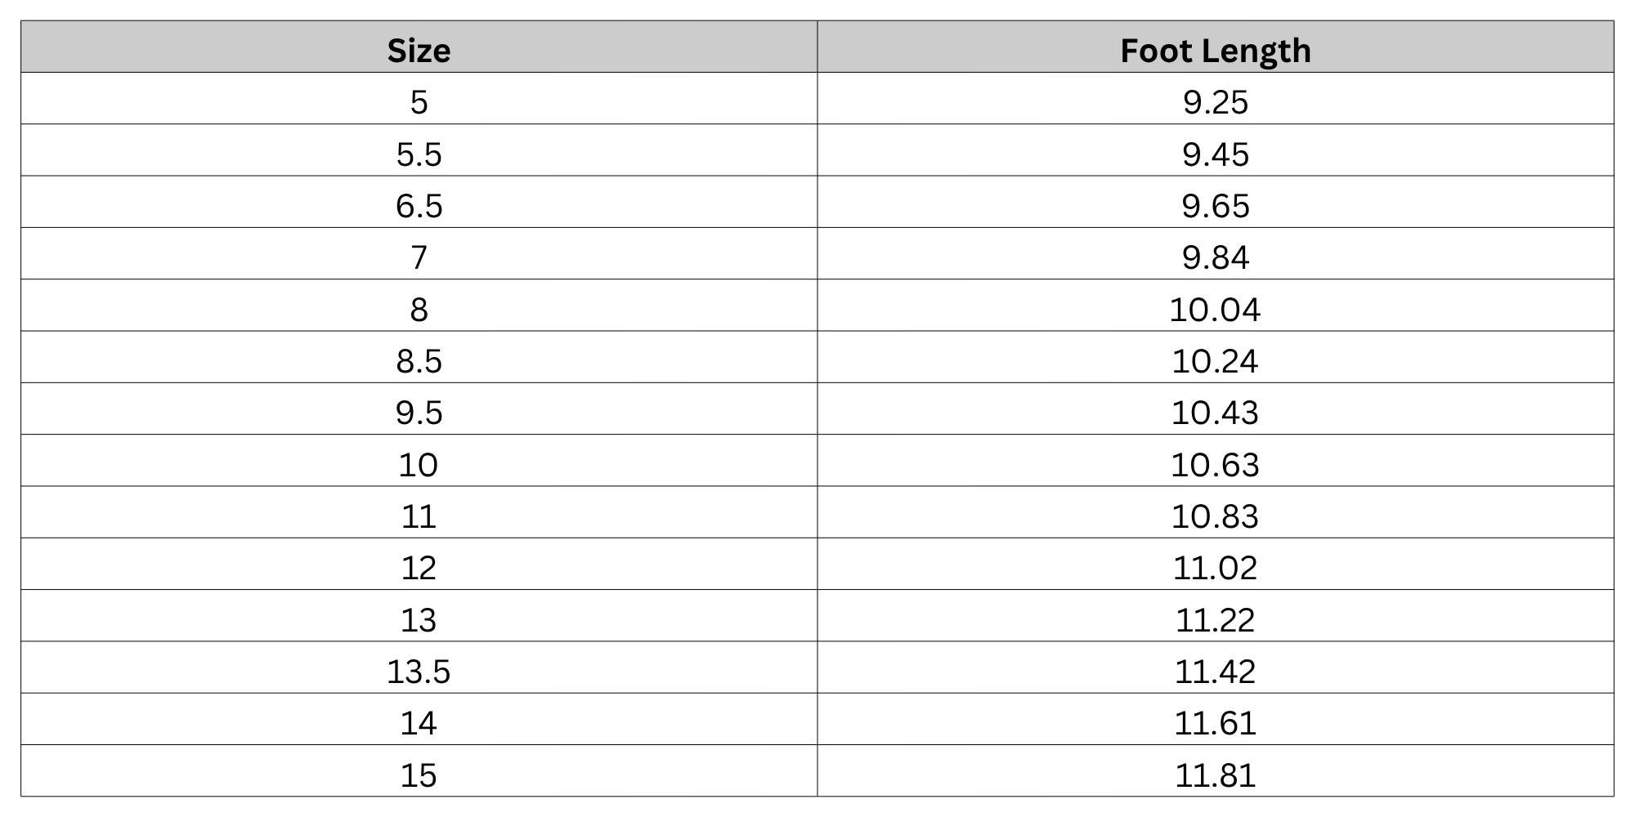Click the size 5.5 cell
Screen dimensions: 1635x817
tap(419, 150)
